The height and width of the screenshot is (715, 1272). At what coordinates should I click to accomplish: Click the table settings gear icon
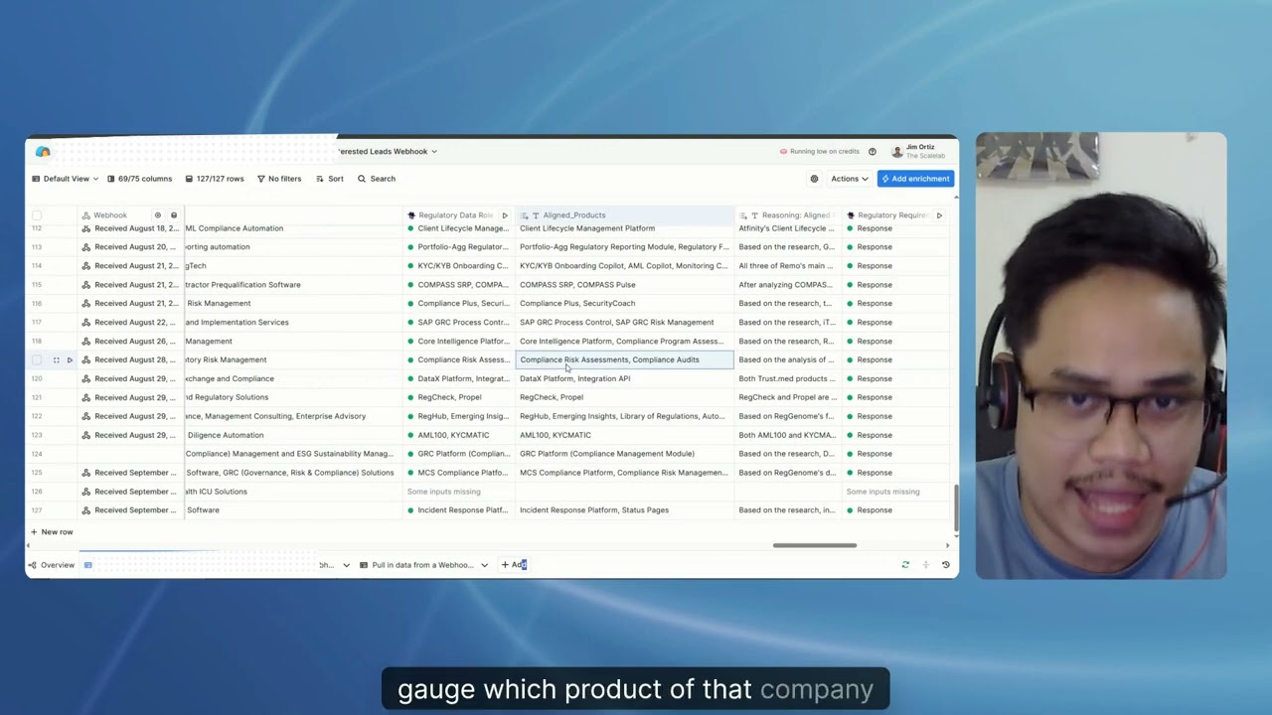[814, 179]
